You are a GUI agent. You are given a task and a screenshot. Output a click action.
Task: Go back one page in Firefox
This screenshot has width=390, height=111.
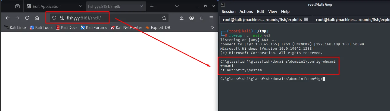click(8, 18)
